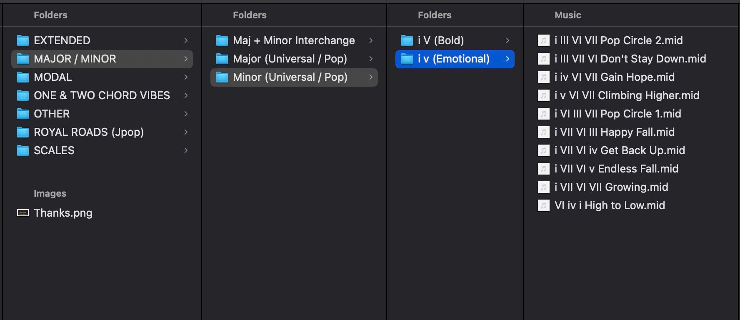Click the EXTENDED folder icon
Viewport: 740px width, 320px height.
23,40
